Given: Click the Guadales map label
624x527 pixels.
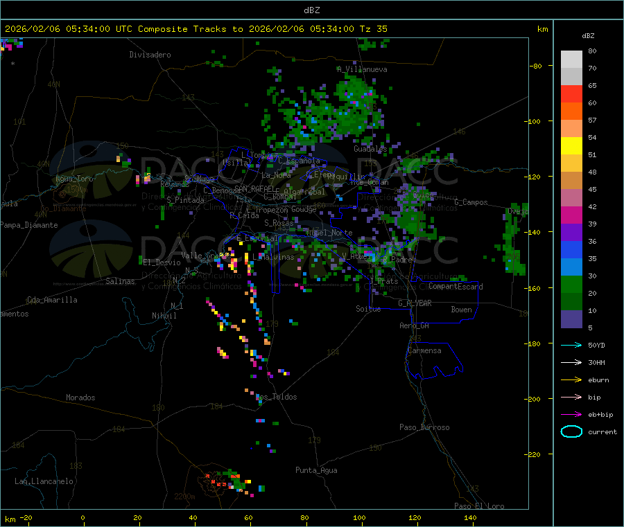Looking at the screenshot, I should (x=370, y=149).
